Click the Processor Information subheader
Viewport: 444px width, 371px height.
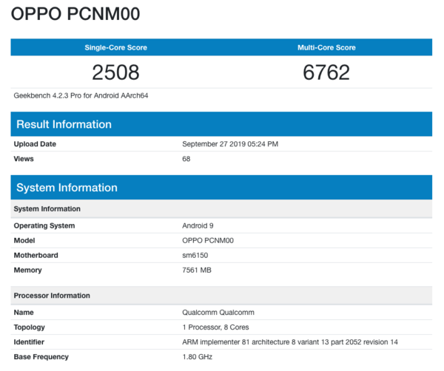pyautogui.click(x=52, y=296)
